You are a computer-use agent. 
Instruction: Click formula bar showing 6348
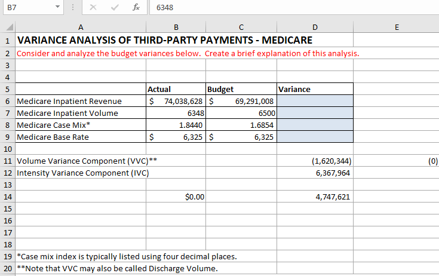point(294,7)
